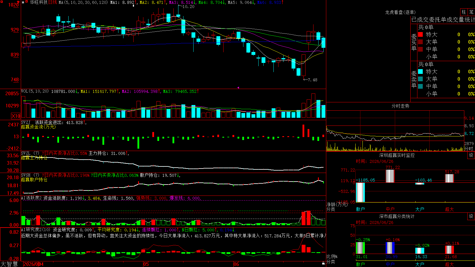475x267 pixels.
Task: Click the SVZJ indicator name
Action: point(26,122)
